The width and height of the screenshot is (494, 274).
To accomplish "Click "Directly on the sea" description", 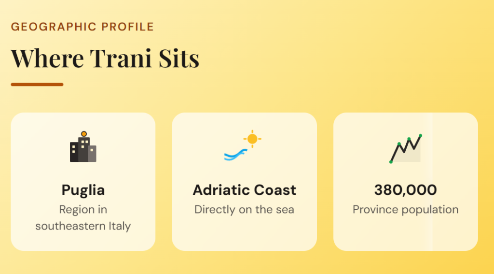I will pyautogui.click(x=244, y=210).
